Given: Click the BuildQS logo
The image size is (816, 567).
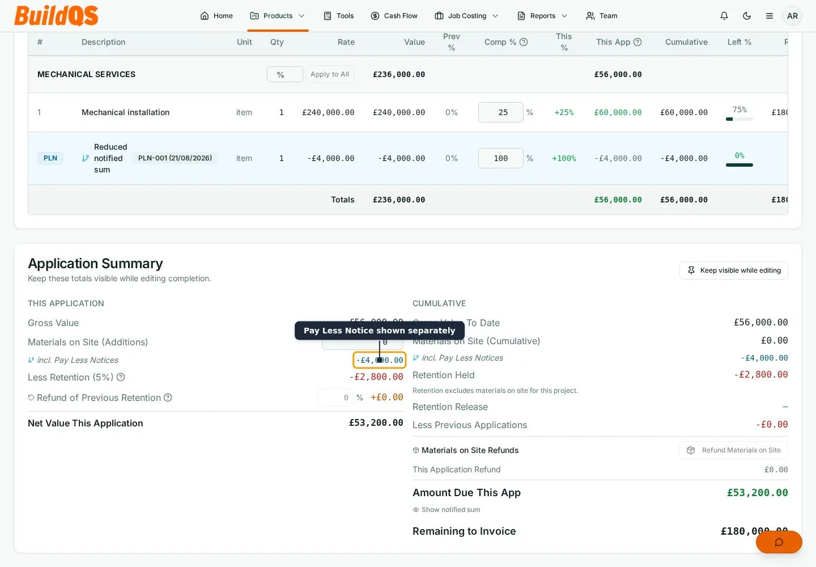Looking at the screenshot, I should [56, 16].
